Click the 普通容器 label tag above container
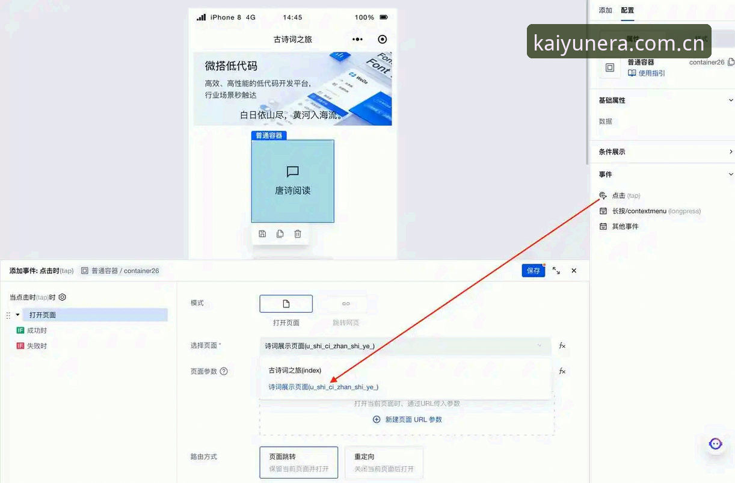The width and height of the screenshot is (735, 483). [x=269, y=135]
